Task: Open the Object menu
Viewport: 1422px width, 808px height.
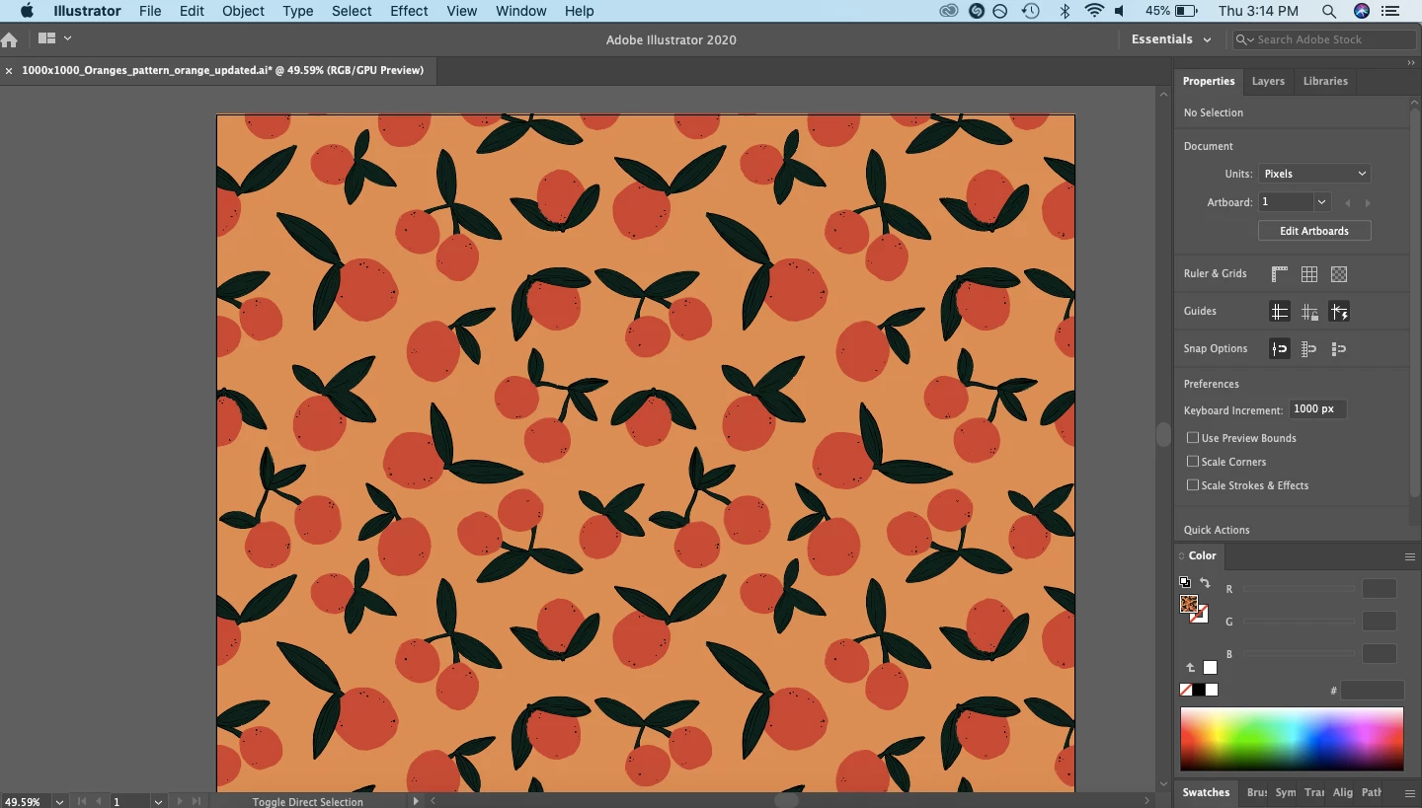Action: [x=243, y=11]
